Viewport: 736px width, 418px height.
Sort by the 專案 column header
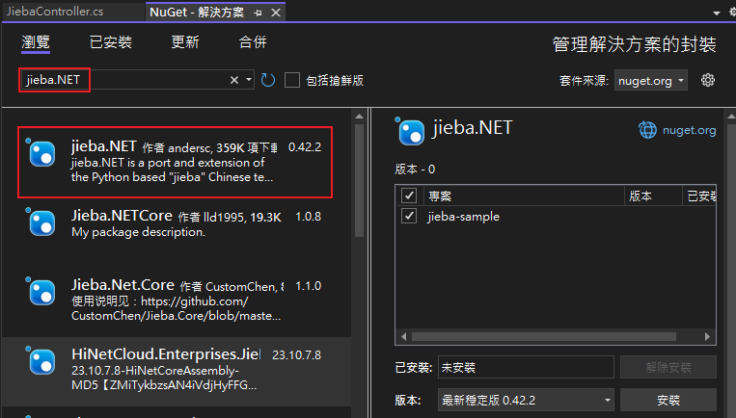pyautogui.click(x=525, y=196)
